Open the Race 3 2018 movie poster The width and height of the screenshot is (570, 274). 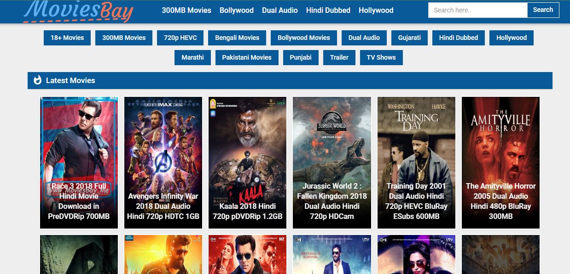point(79,162)
